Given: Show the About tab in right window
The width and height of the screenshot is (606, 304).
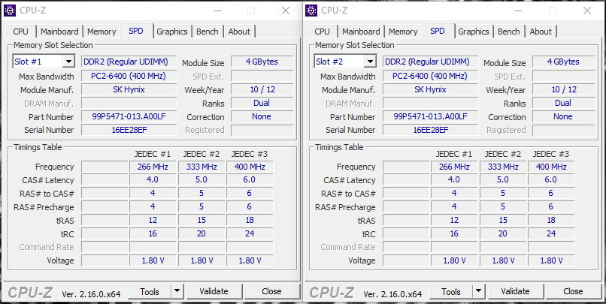Looking at the screenshot, I should pyautogui.click(x=541, y=32).
